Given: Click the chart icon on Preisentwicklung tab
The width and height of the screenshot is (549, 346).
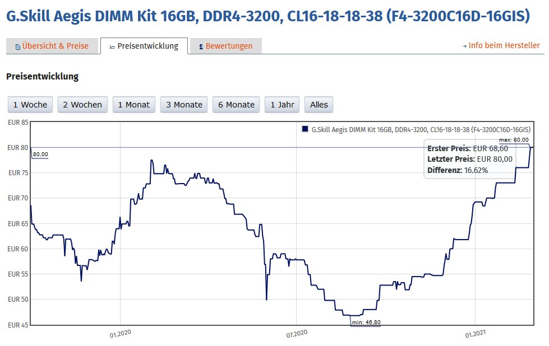Looking at the screenshot, I should click(x=112, y=47).
